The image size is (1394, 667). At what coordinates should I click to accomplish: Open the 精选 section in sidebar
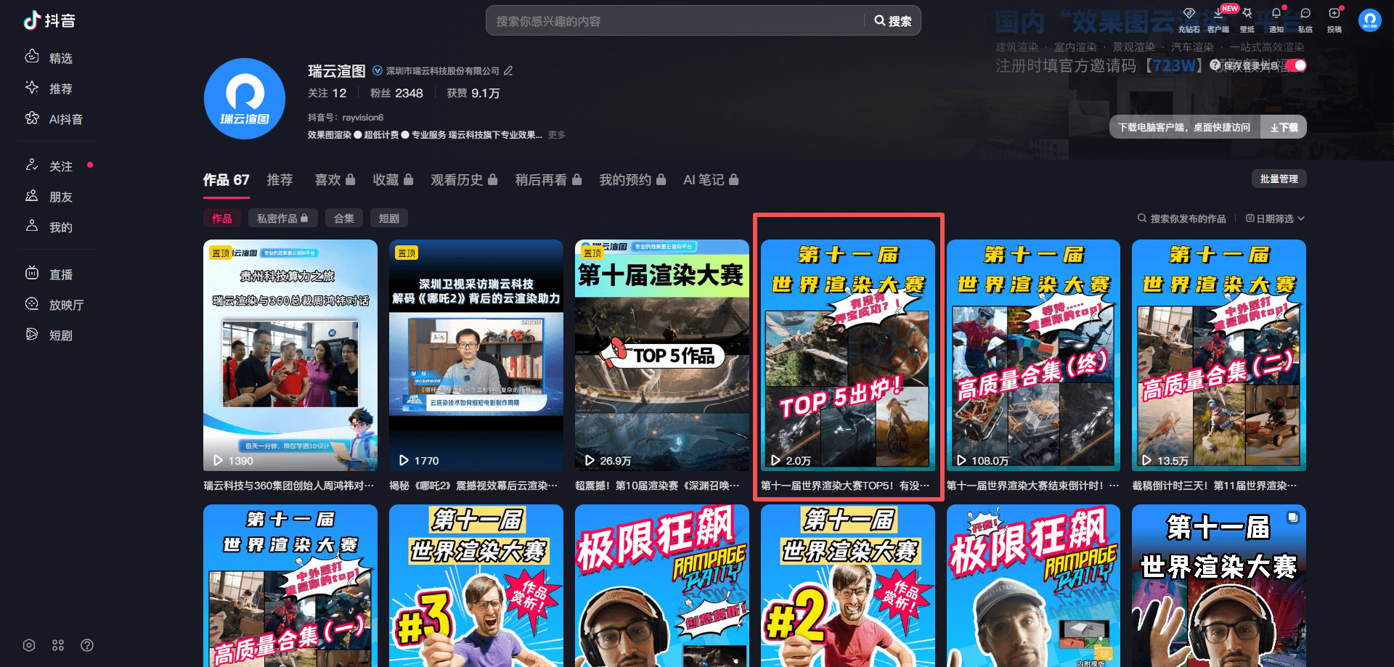(49, 58)
